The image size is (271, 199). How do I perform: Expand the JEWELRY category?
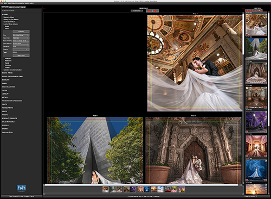click(5, 94)
